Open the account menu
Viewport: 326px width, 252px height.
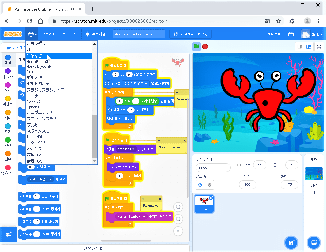312,34
